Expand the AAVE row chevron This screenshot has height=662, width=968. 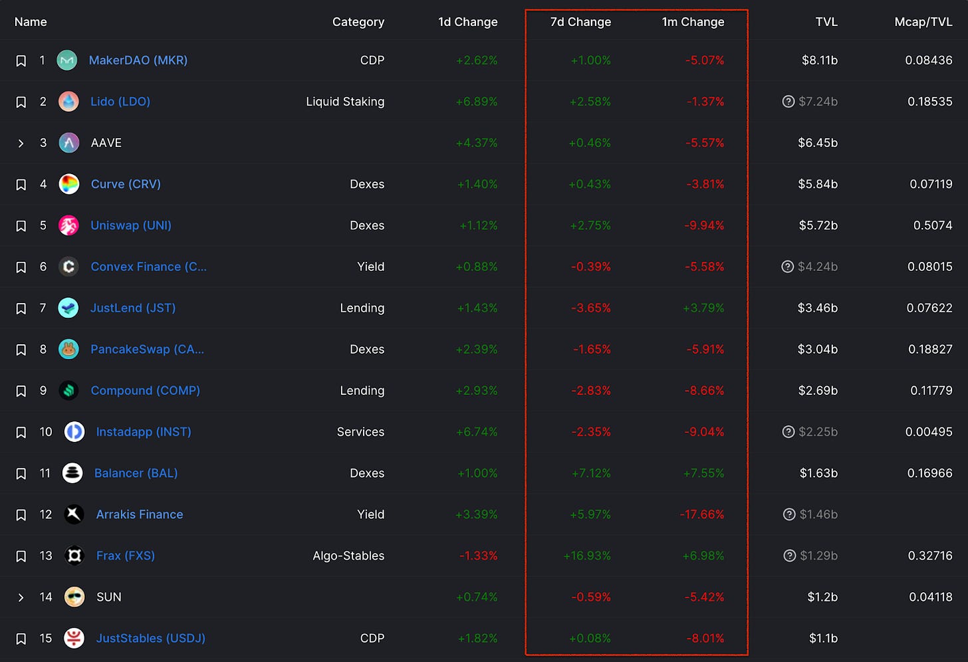(x=21, y=143)
